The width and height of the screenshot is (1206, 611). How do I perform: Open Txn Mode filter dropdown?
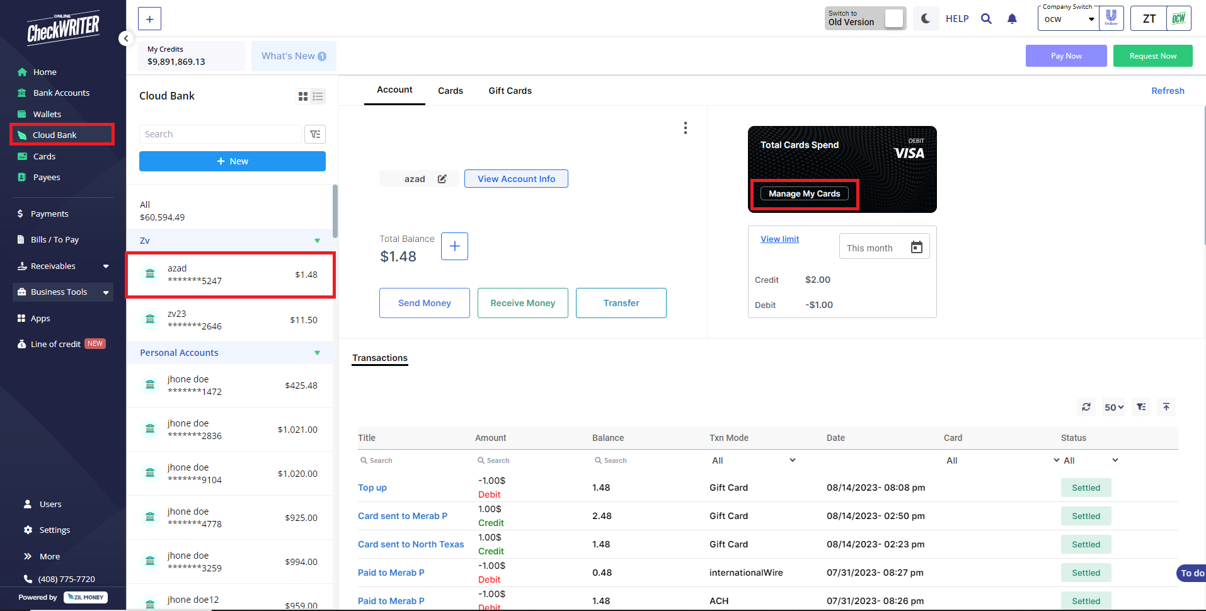tap(754, 460)
